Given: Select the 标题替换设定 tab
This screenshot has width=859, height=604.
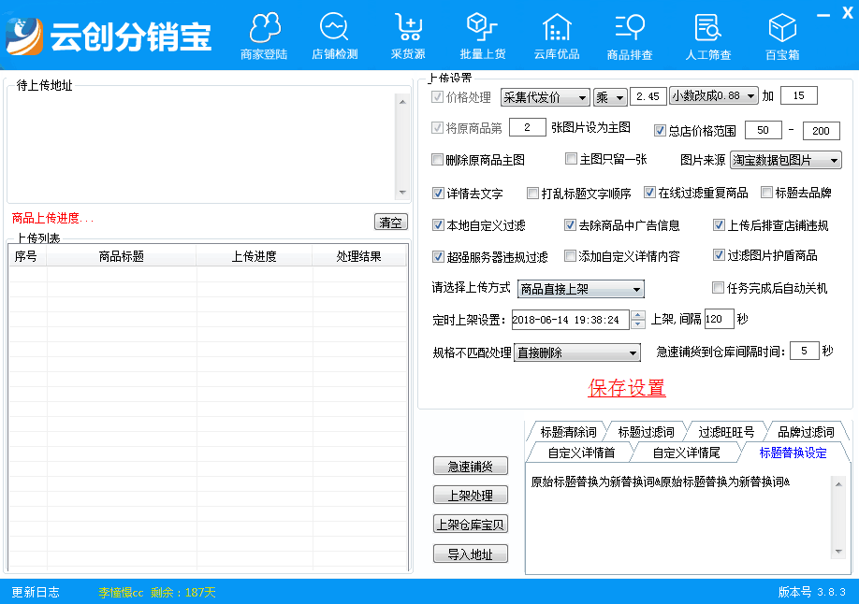Looking at the screenshot, I should click(793, 453).
